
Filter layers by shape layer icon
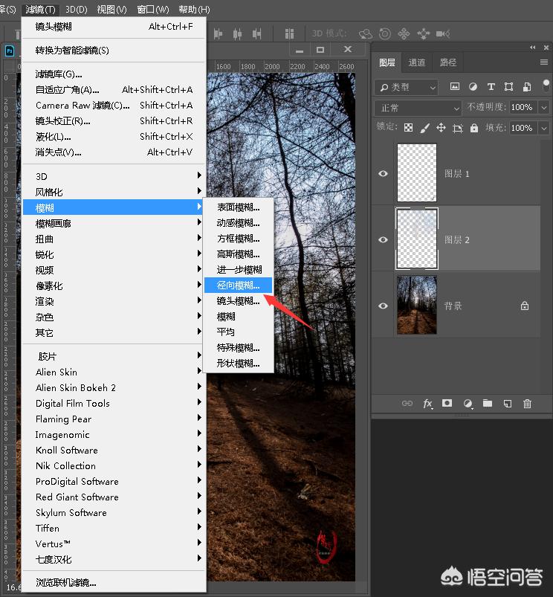[x=508, y=87]
